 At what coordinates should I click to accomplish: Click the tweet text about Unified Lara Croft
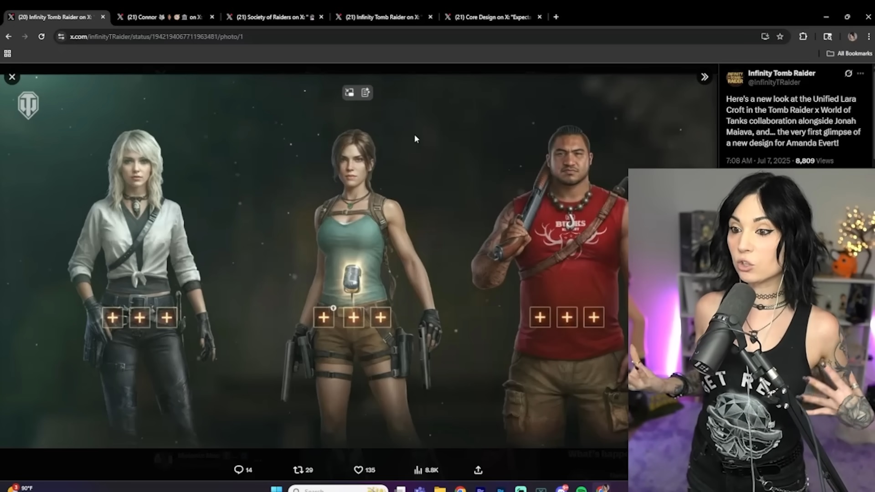pyautogui.click(x=793, y=121)
